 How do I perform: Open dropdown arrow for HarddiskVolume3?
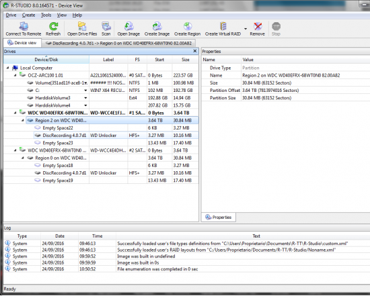pos(85,98)
